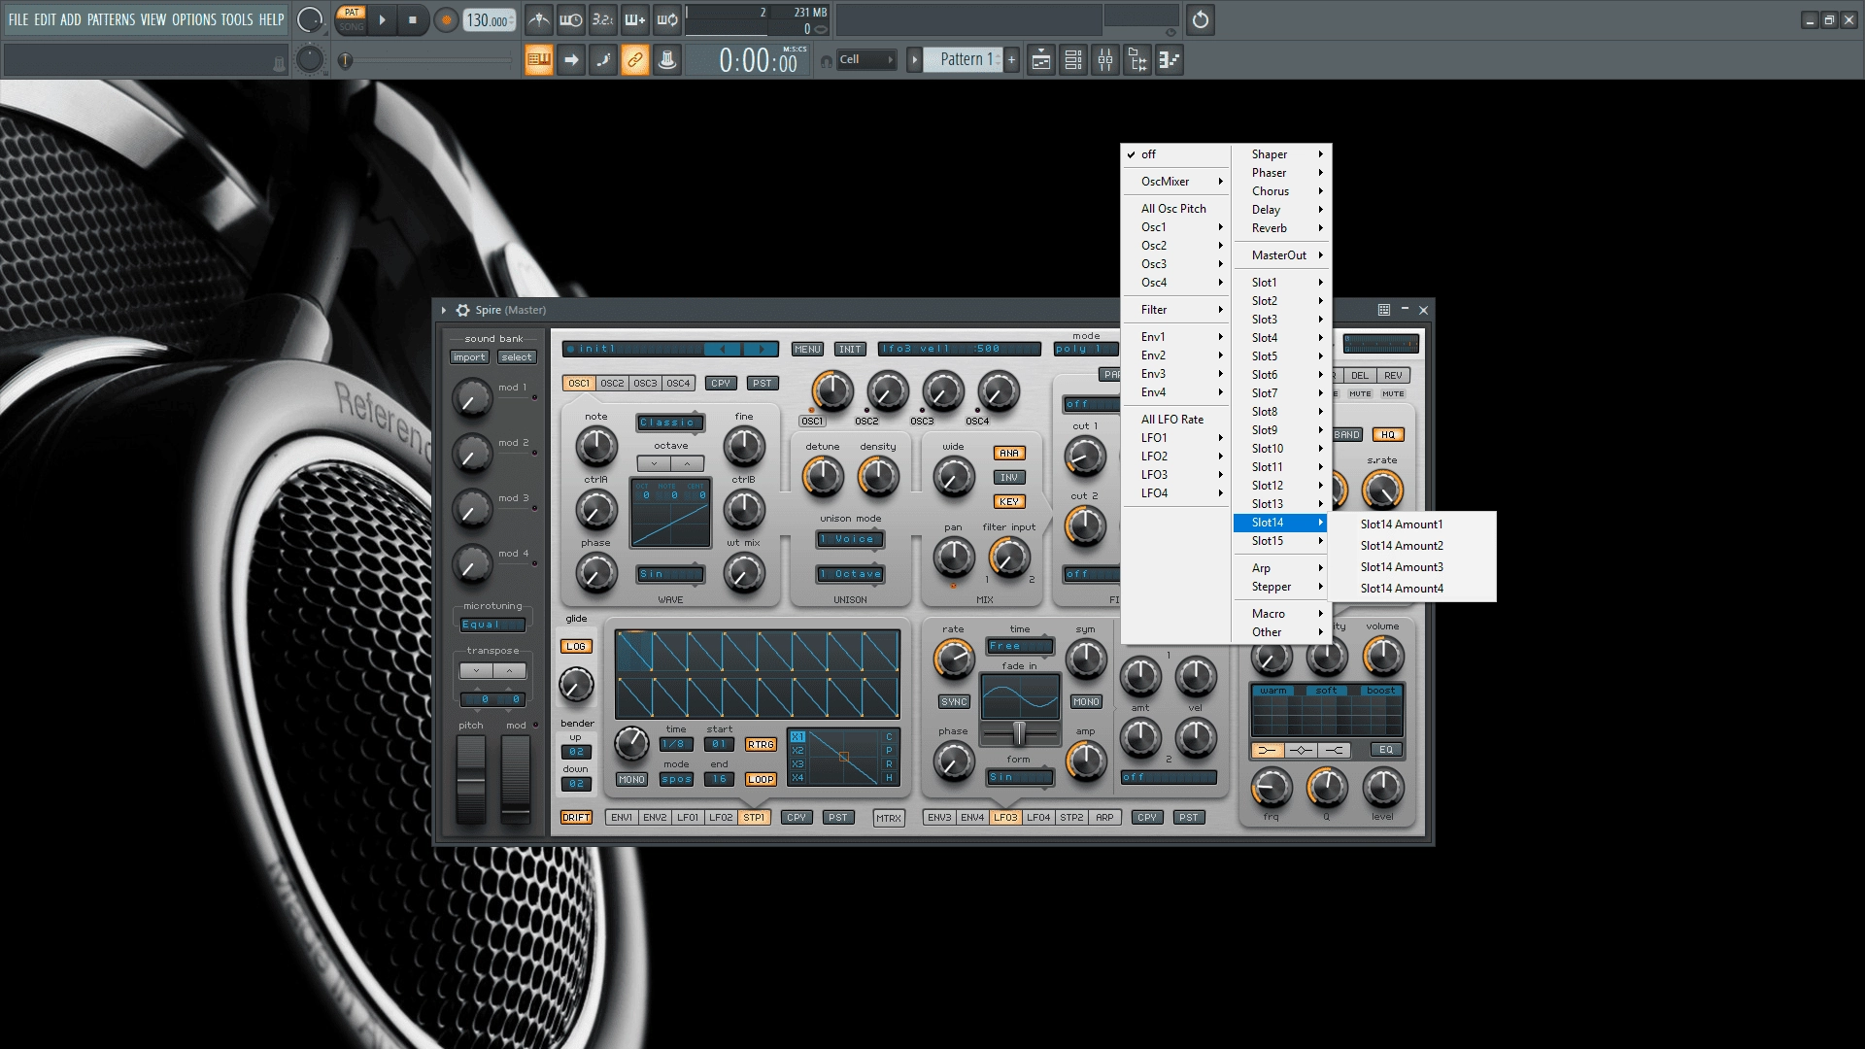
Task: Click next preset arrow in Spire
Action: 761,349
